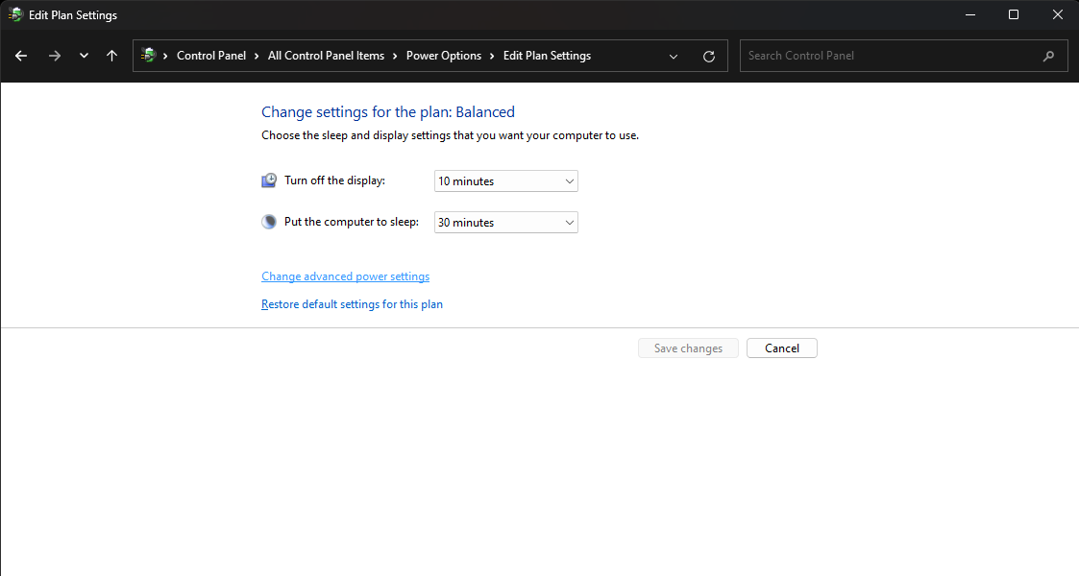This screenshot has height=576, width=1079.
Task: Focus the Search Control Panel field
Action: pos(889,56)
